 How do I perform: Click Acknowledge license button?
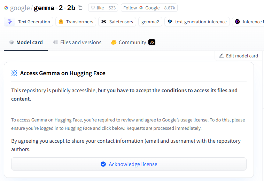(129, 164)
